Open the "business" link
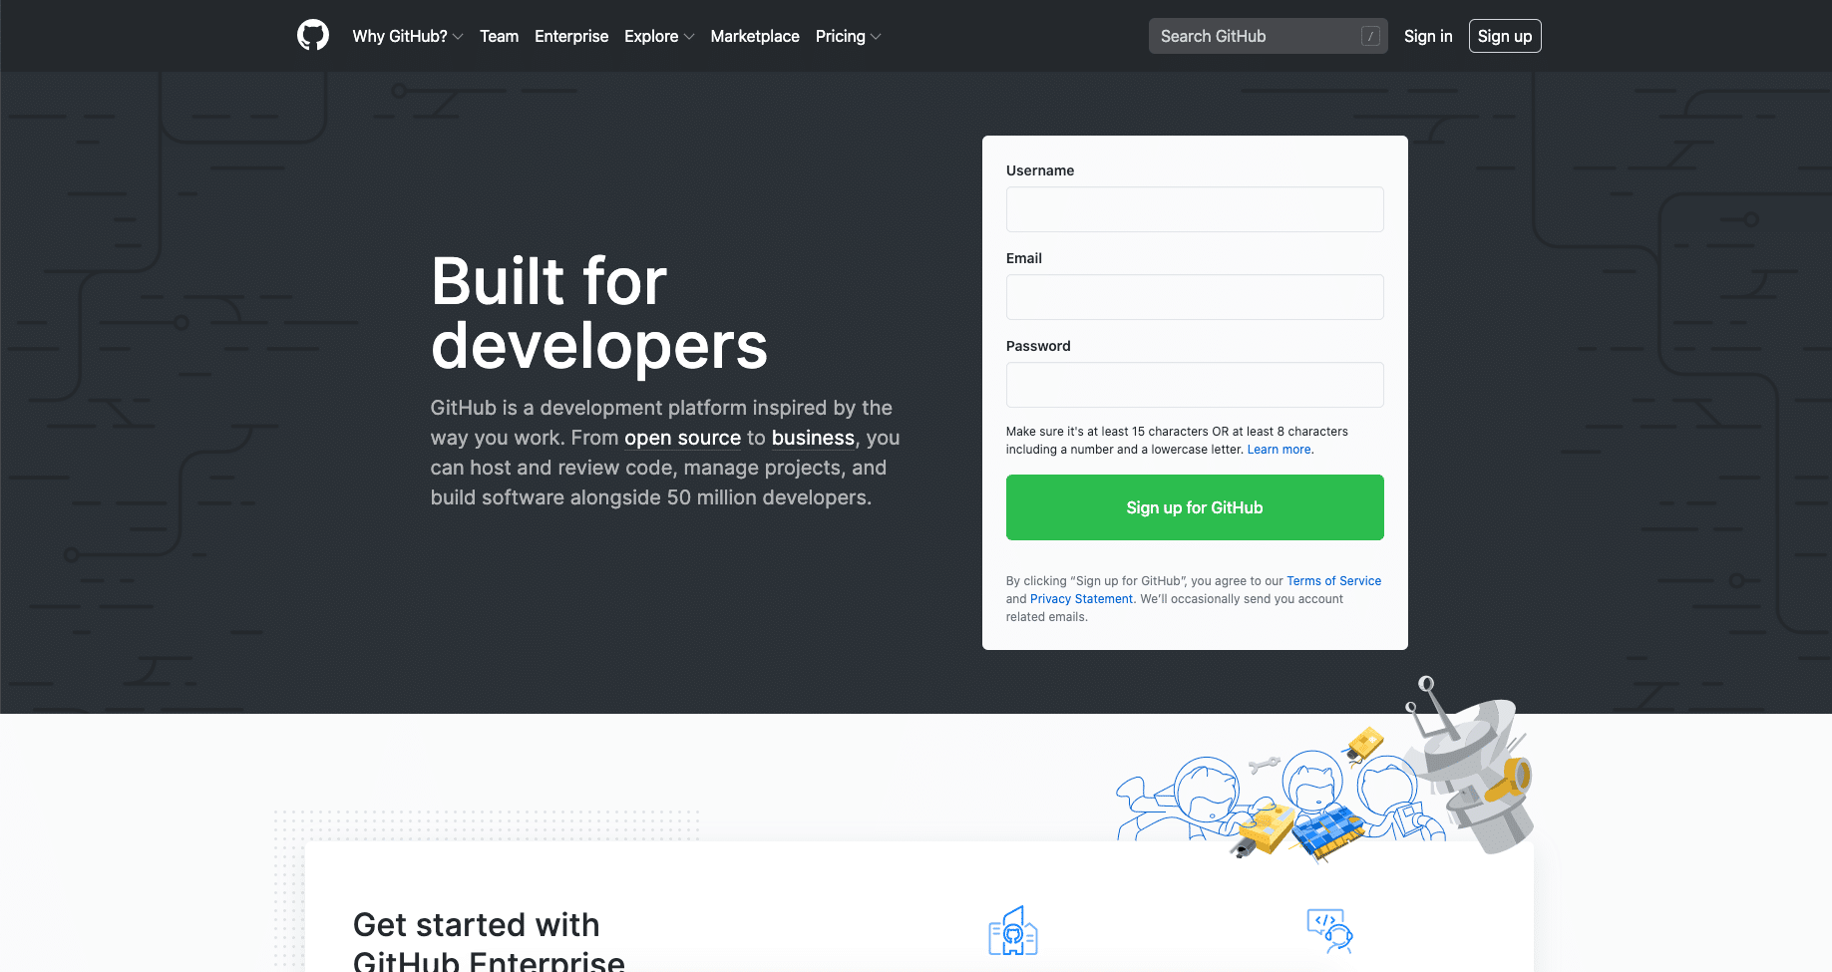This screenshot has width=1832, height=972. [813, 438]
